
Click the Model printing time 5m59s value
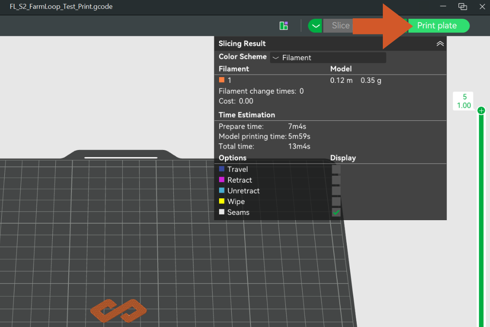pos(299,136)
